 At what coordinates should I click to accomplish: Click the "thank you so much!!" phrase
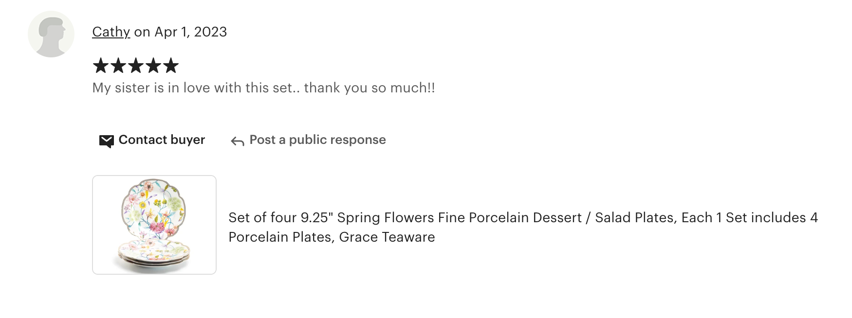369,88
